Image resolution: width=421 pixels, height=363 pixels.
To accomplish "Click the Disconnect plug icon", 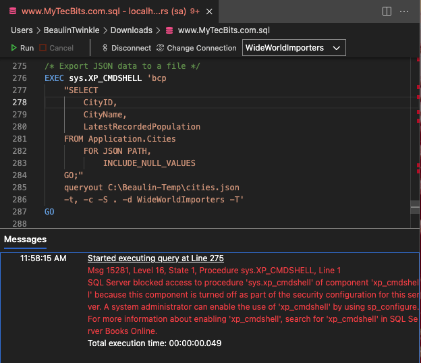I will [x=105, y=48].
